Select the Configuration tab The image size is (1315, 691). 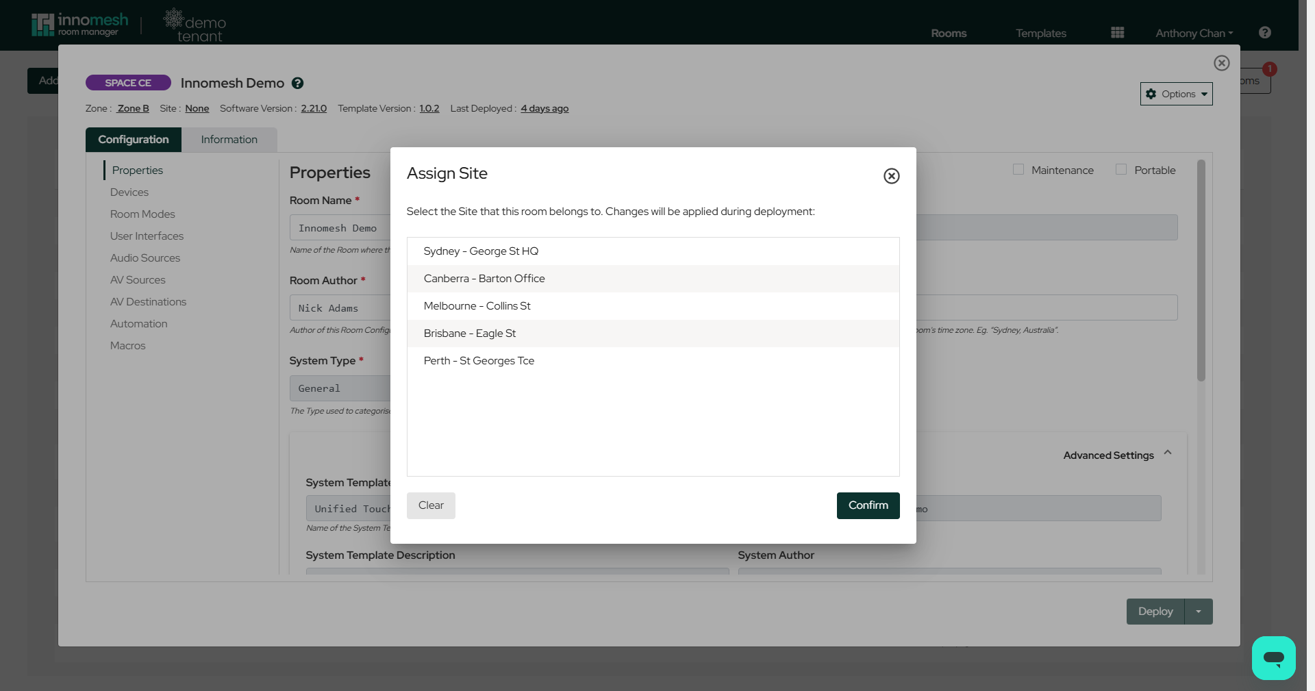pyautogui.click(x=133, y=140)
